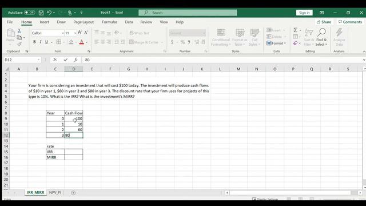Click the Sign in button
The width and height of the screenshot is (366, 206).
304,13
